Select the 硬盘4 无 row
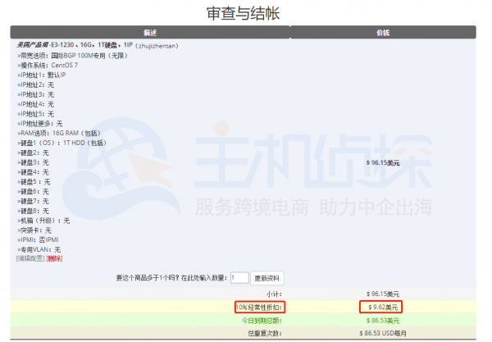492x342 pixels. 34,172
